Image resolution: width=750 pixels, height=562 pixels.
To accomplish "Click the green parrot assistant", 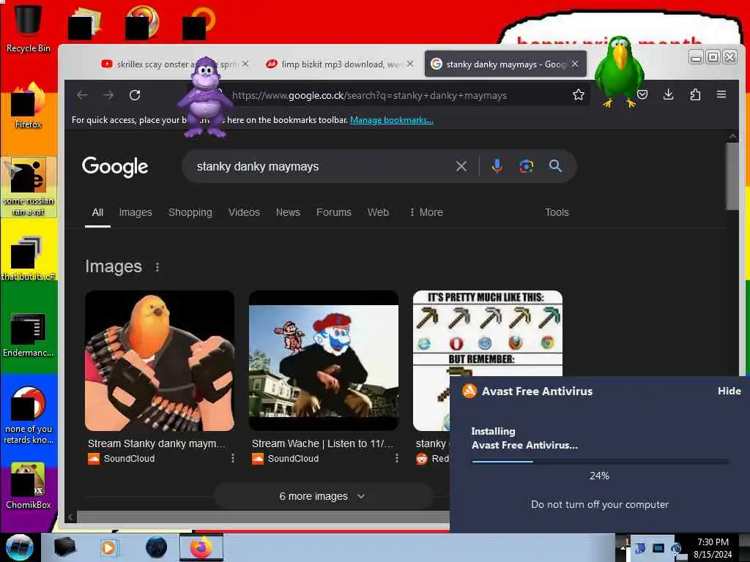I will [x=620, y=72].
